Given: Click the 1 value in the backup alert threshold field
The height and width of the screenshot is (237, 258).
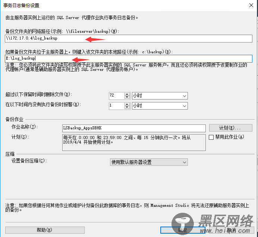Looking at the screenshot, I should (116, 106).
